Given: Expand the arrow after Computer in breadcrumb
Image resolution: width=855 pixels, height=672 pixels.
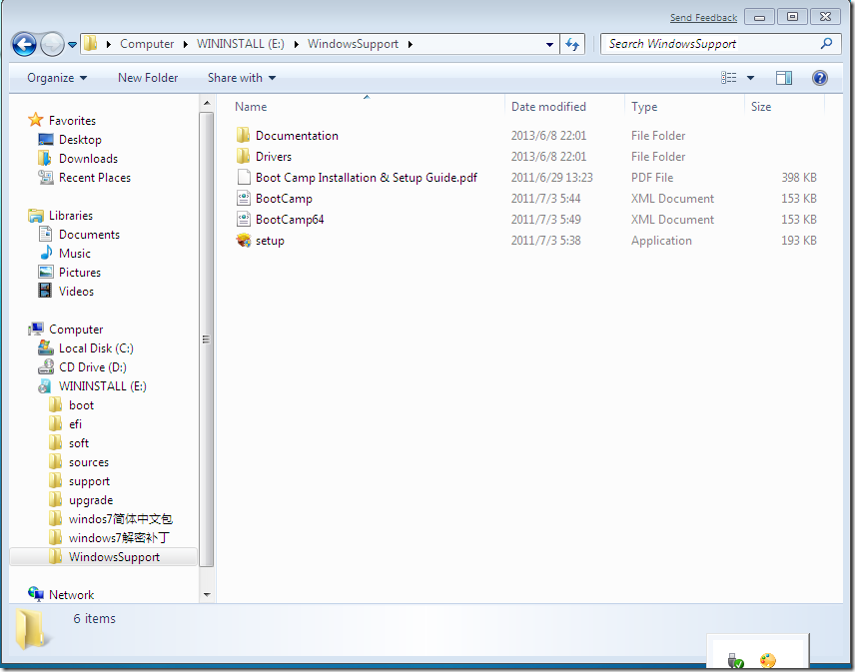Looking at the screenshot, I should point(186,44).
